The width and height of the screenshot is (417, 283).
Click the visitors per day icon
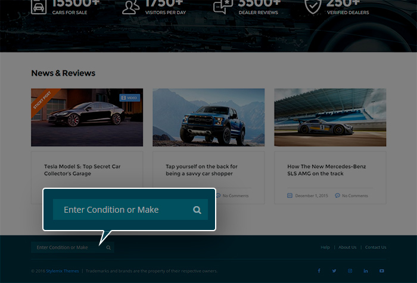(x=130, y=7)
